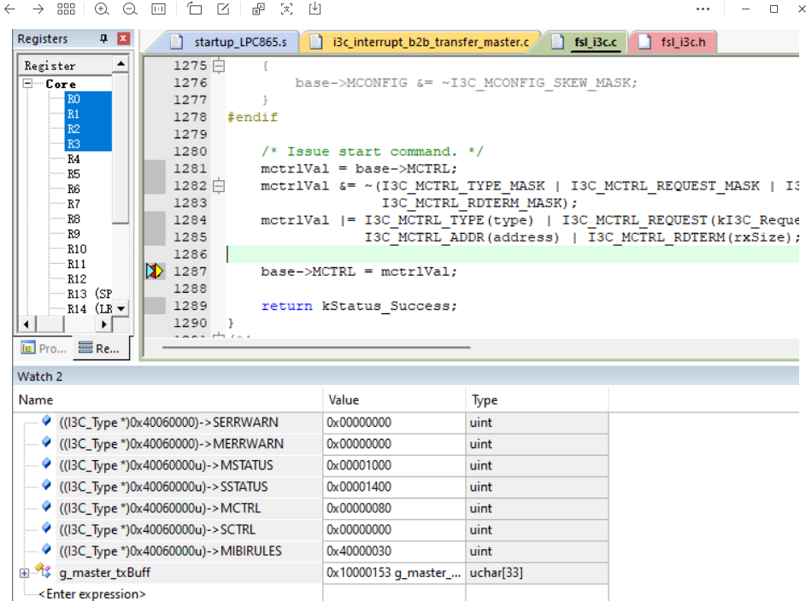Select register R5
Image resolution: width=806 pixels, height=601 pixels.
tap(74, 174)
